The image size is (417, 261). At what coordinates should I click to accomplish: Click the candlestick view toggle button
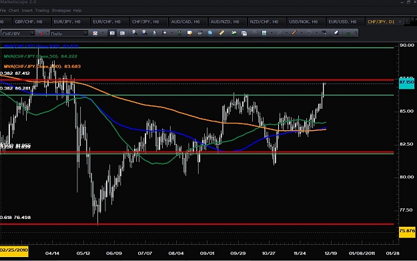click(112, 33)
